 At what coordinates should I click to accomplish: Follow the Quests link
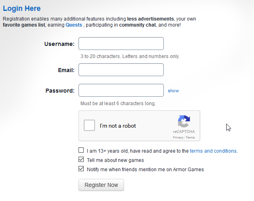pos(74,25)
